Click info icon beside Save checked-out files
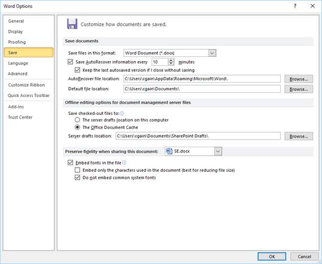Screen dimensions: 322x264 click(x=122, y=113)
